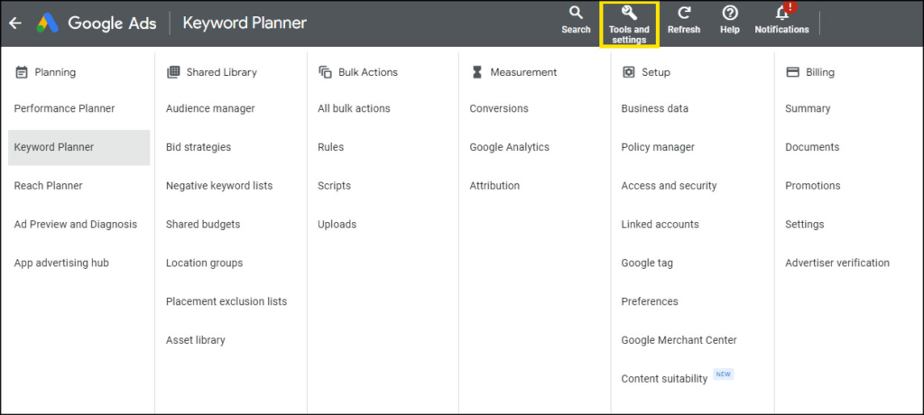
Task: Go to Bid strategies
Action: 199,147
